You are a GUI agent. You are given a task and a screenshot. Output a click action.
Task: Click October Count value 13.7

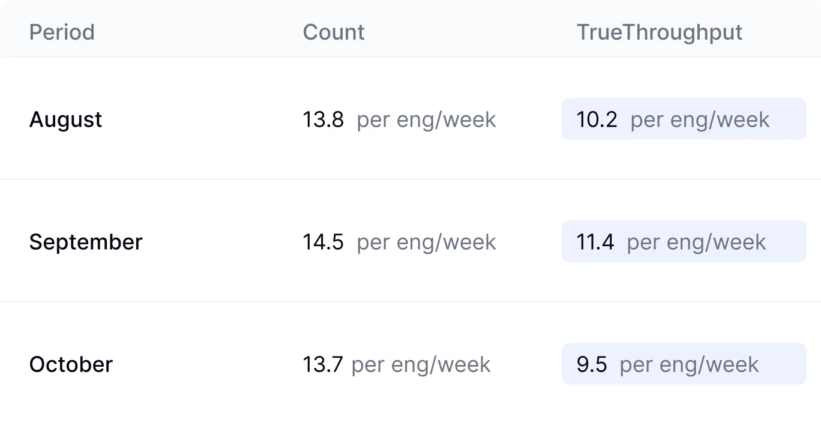323,364
